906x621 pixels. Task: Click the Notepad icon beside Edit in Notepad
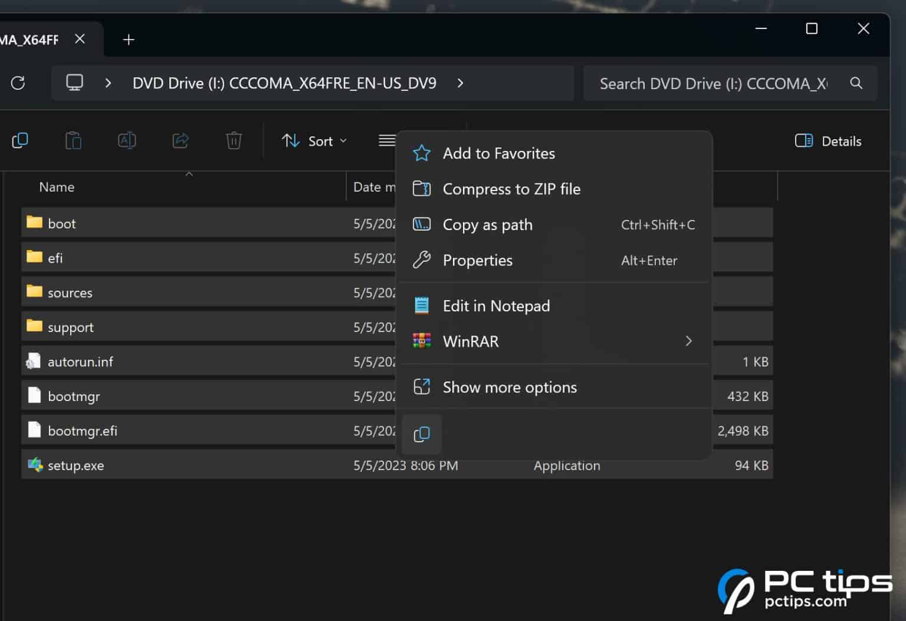[422, 305]
